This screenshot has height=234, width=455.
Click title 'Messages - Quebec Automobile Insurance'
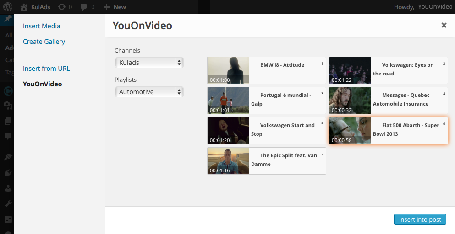tap(401, 99)
